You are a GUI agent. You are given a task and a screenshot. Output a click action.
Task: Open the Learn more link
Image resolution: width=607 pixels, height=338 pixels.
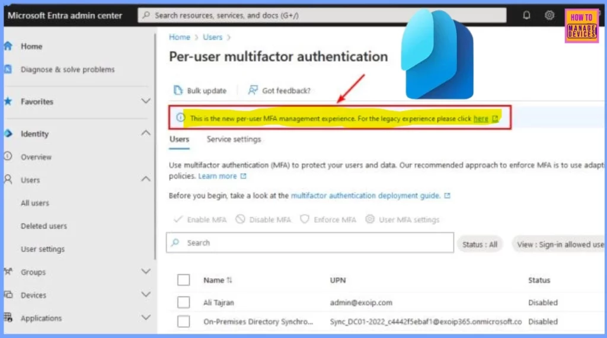tap(217, 176)
